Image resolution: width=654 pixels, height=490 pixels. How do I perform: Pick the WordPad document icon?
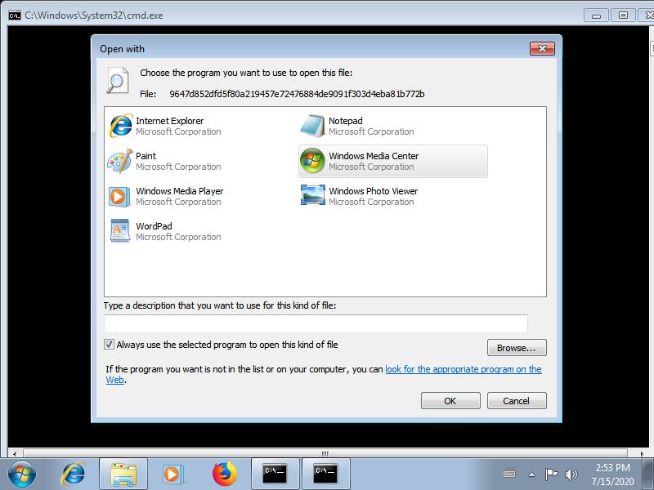coord(119,231)
